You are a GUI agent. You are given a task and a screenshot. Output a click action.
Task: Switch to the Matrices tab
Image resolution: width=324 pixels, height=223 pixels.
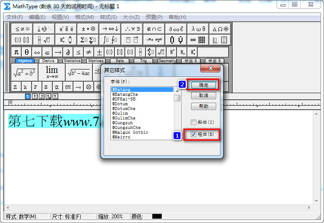coord(96,61)
